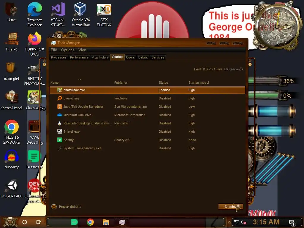Switch to the Processes tab
The width and height of the screenshot is (304, 228).
click(x=59, y=57)
